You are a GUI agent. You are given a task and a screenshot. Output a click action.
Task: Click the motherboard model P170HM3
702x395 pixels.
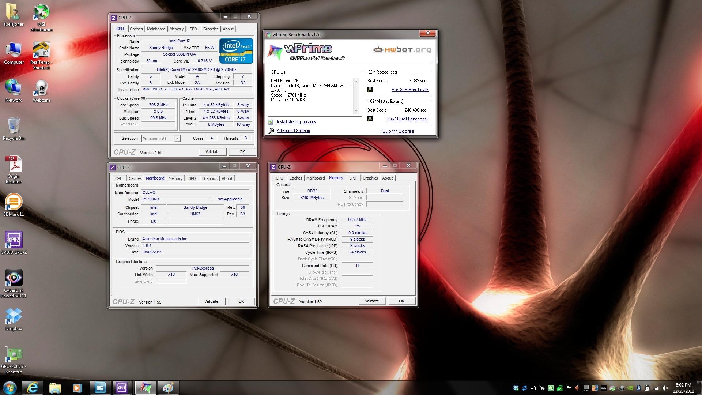click(x=175, y=199)
